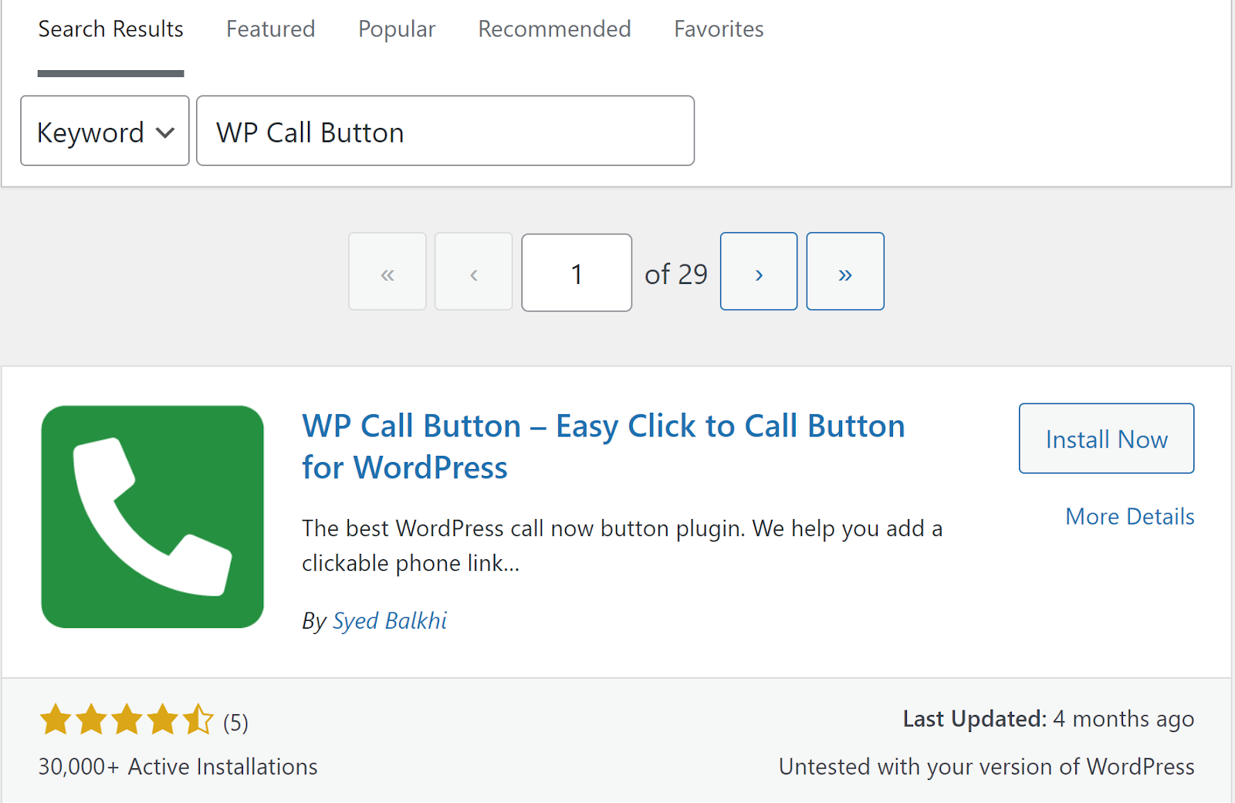
Task: Open the Keyword search filter dropdown
Action: [x=104, y=131]
